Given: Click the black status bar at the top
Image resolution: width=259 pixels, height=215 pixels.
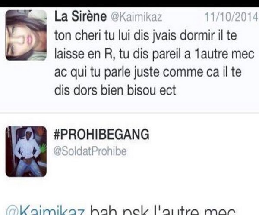Looking at the screenshot, I should click(x=129, y=3).
